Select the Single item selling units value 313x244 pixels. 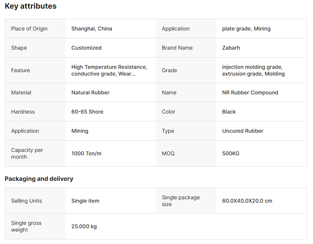85,201
